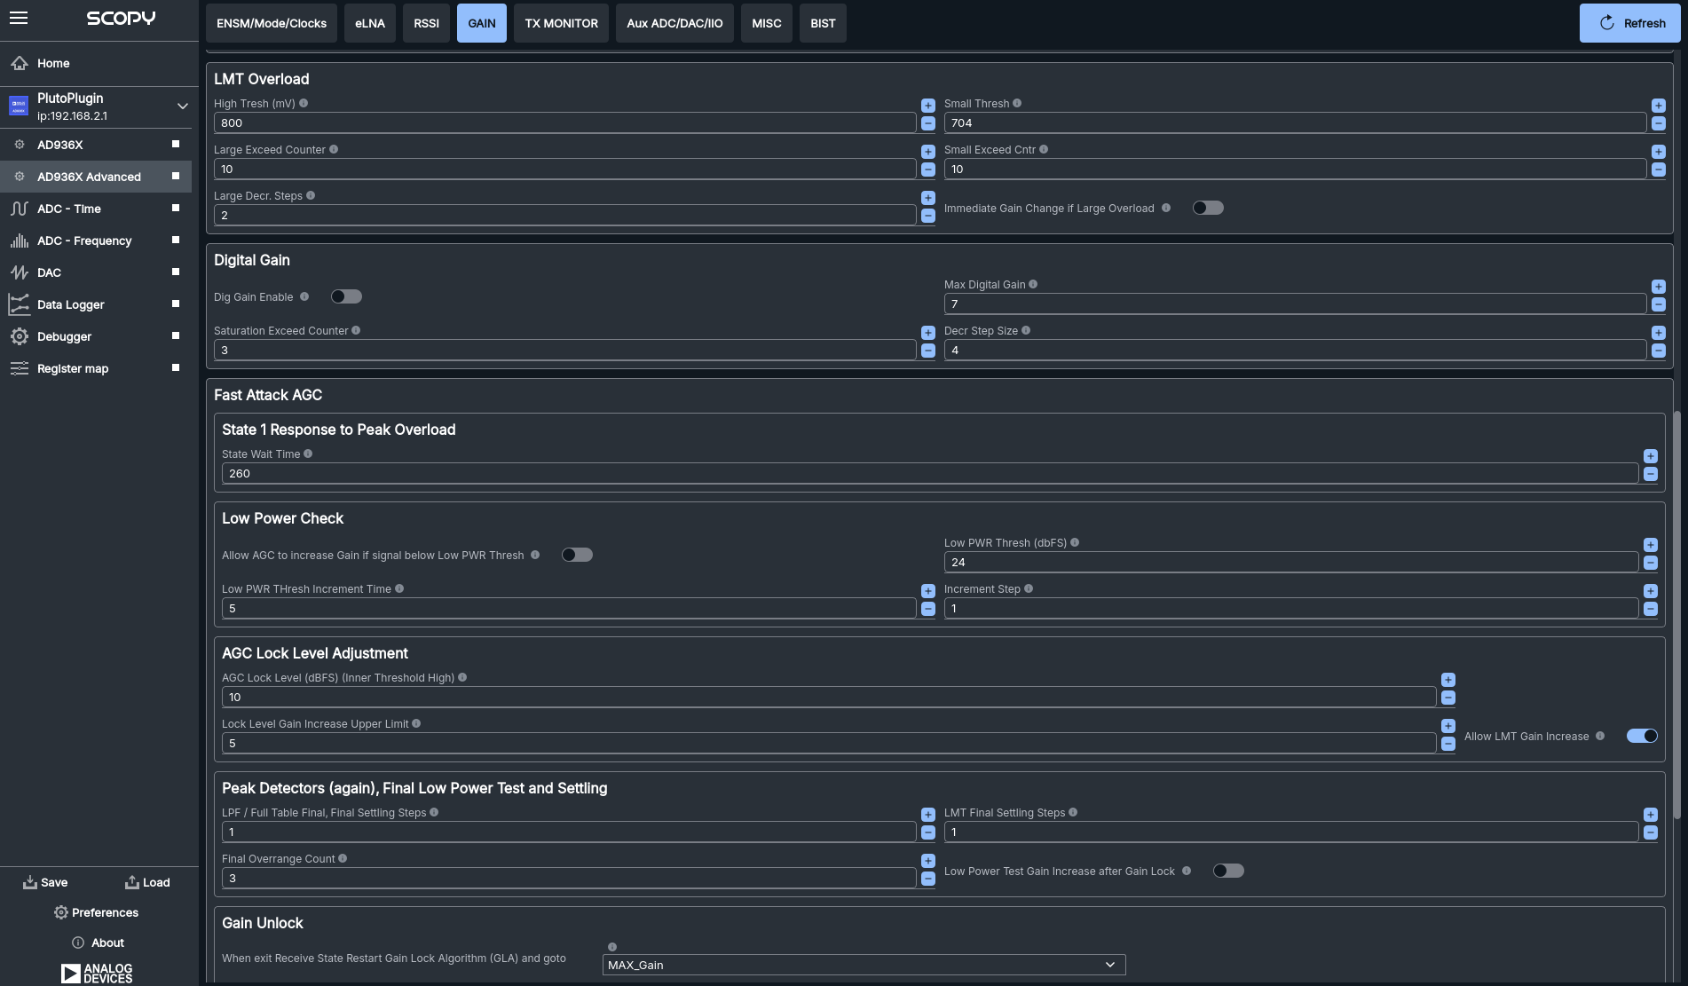
Task: Toggle Register map run square button
Action: click(x=176, y=367)
